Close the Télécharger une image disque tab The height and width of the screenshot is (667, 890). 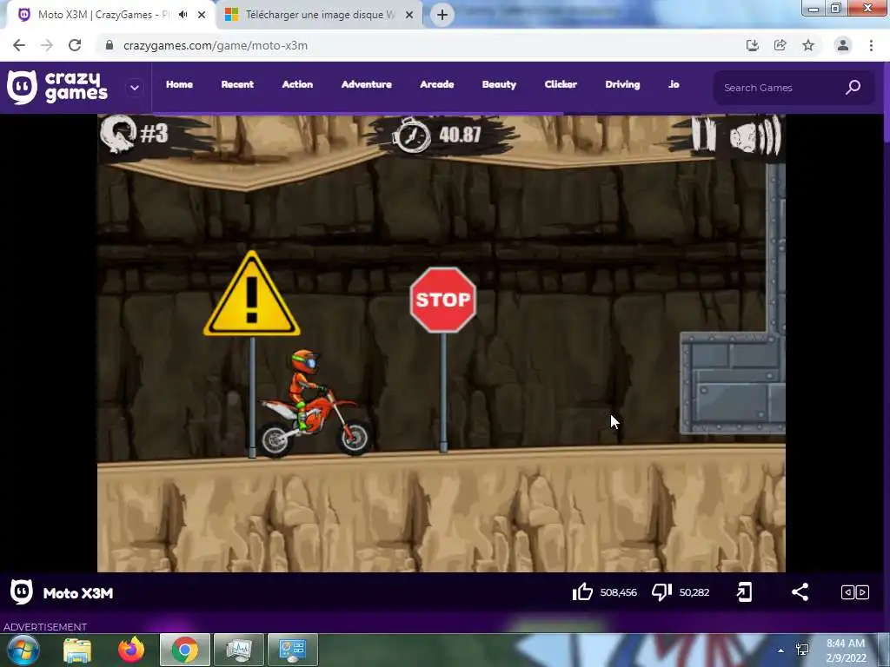pyautogui.click(x=409, y=16)
